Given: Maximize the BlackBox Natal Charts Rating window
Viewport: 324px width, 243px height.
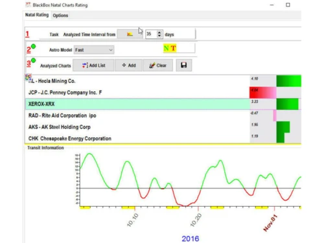Looking at the screenshot, I should pyautogui.click(x=288, y=5).
